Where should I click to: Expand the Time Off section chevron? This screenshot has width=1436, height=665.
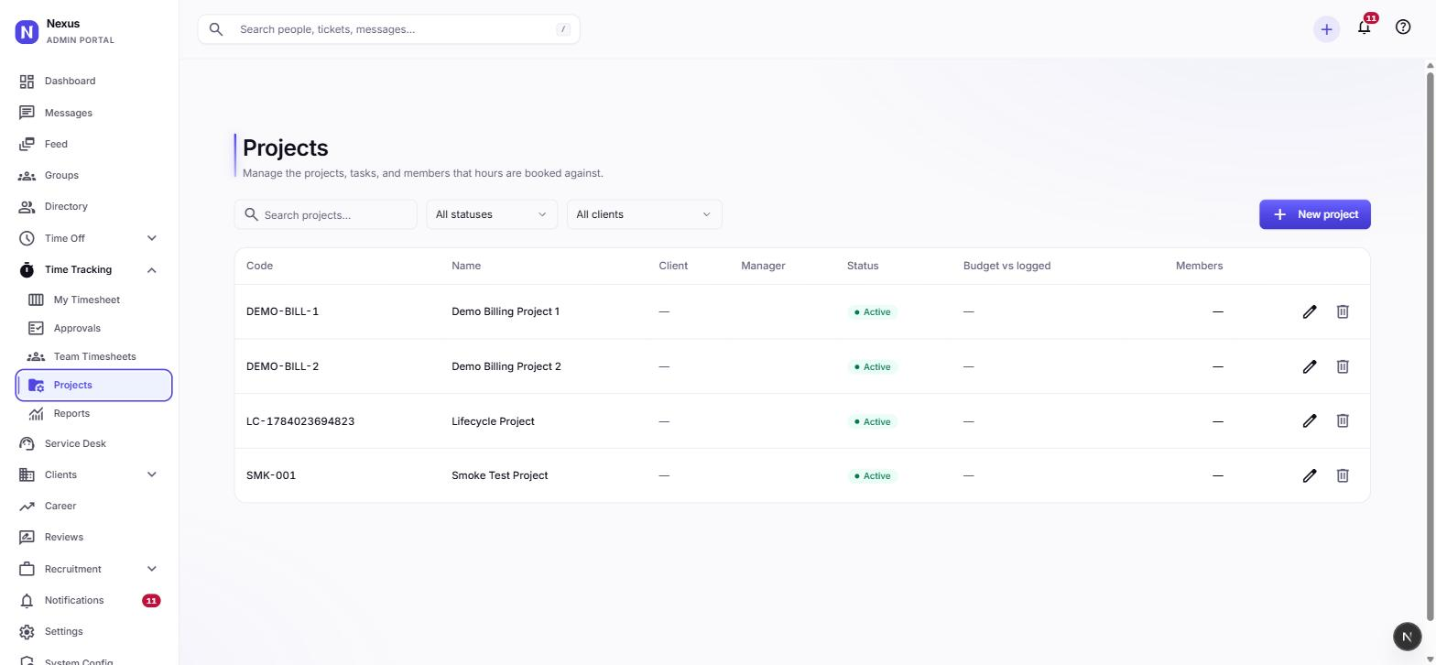[151, 238]
